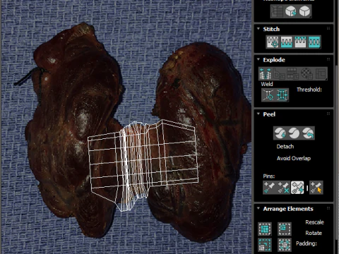Click the Flatten Custom icon in Explode
Screen dimensions: 339x254
point(321,73)
